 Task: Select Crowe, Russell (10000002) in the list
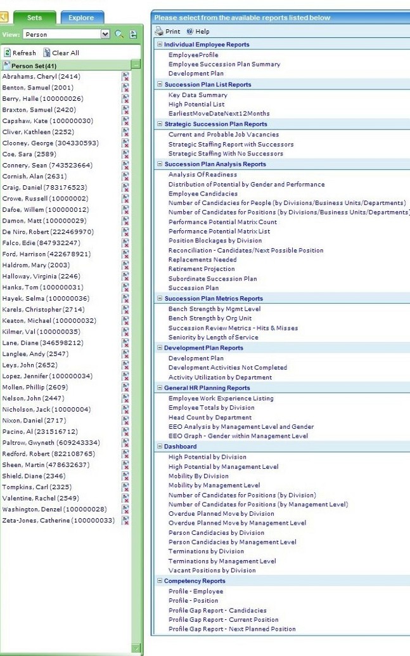pyautogui.click(x=45, y=199)
